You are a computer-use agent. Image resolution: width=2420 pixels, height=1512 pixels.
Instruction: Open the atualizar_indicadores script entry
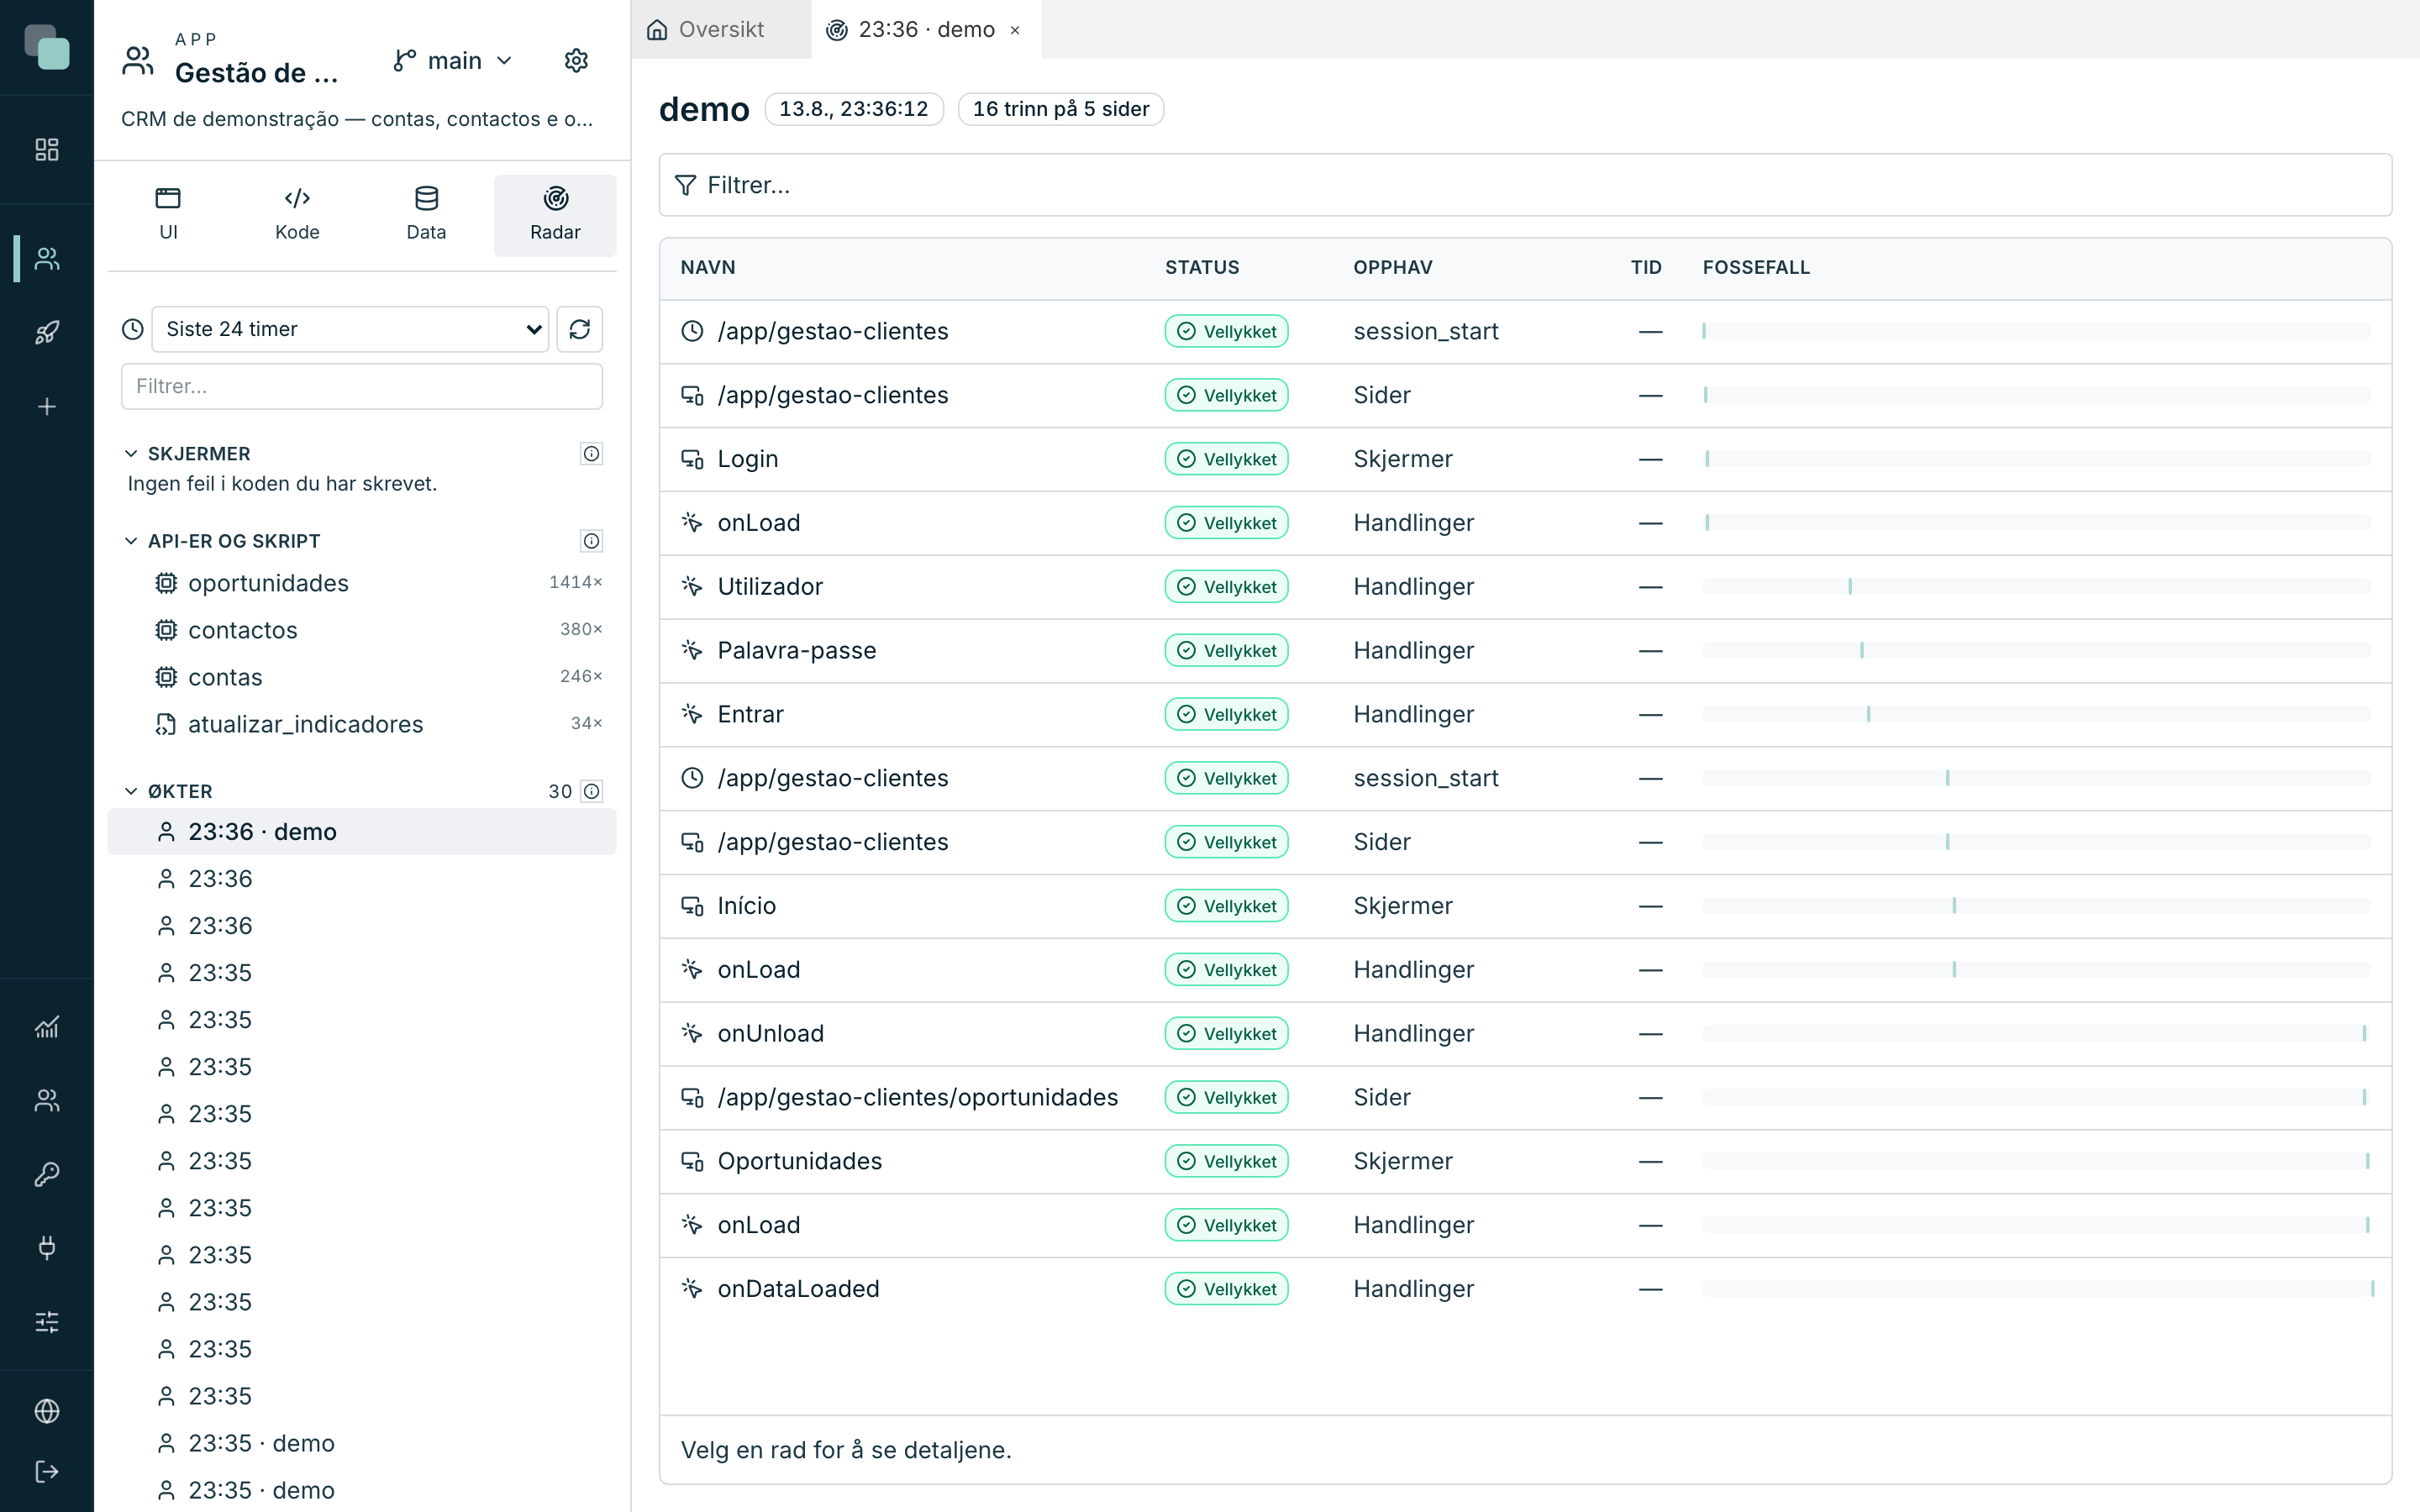pyautogui.click(x=362, y=724)
